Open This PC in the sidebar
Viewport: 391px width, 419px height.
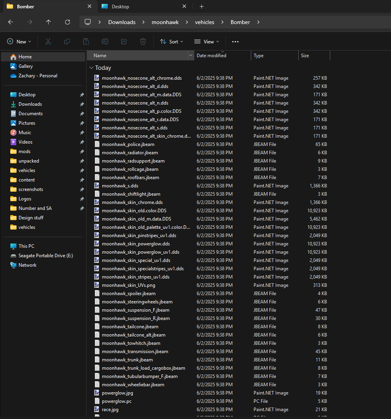(x=43, y=246)
